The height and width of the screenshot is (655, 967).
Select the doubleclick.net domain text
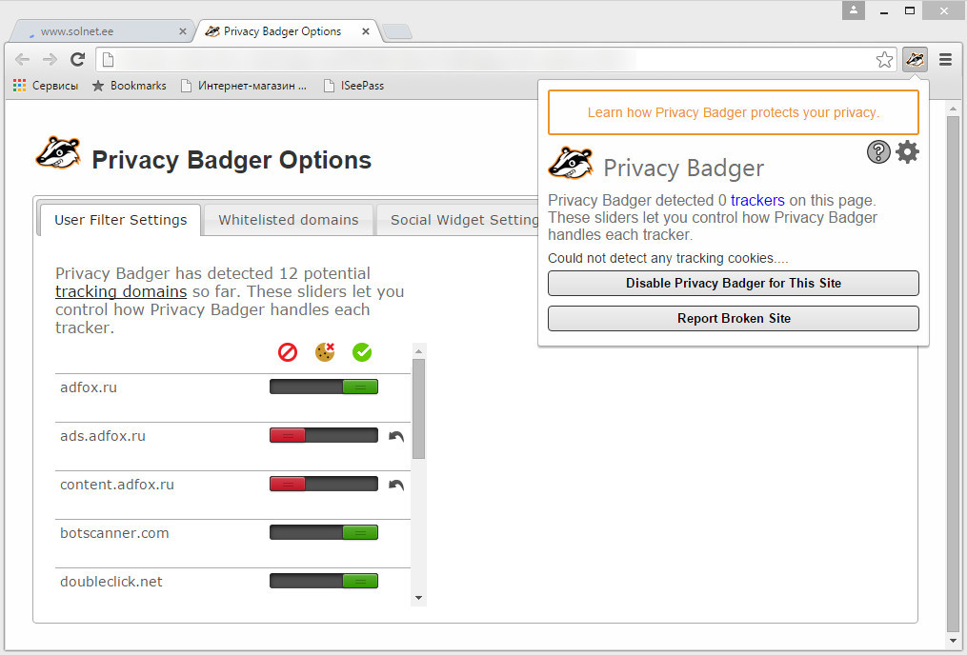coord(111,582)
